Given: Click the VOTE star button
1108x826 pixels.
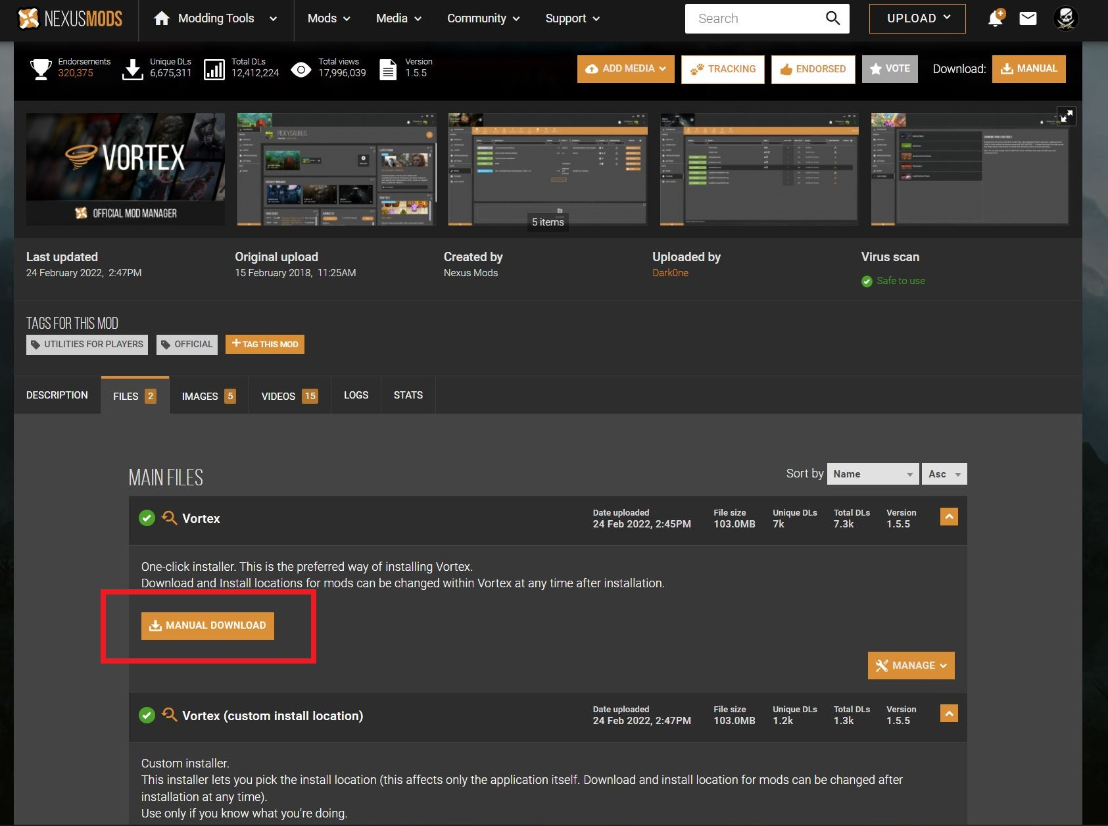Looking at the screenshot, I should click(890, 69).
